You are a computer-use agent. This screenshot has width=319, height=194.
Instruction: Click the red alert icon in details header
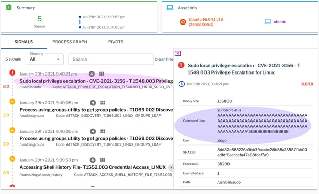[x=181, y=65]
